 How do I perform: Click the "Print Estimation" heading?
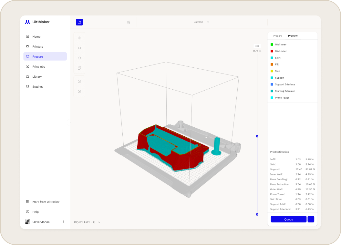click(279, 152)
